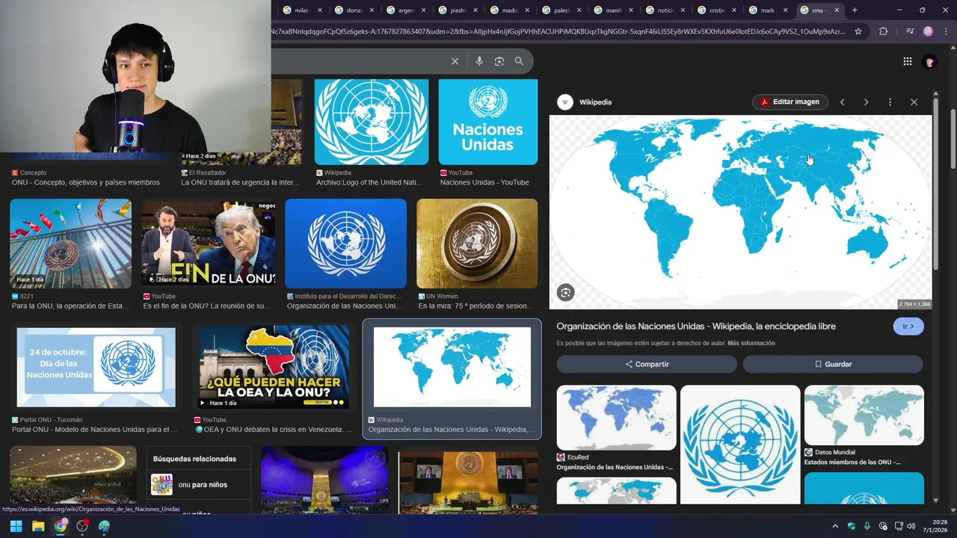The width and height of the screenshot is (957, 538).
Task: Show hidden system tray icons
Action: 835,526
